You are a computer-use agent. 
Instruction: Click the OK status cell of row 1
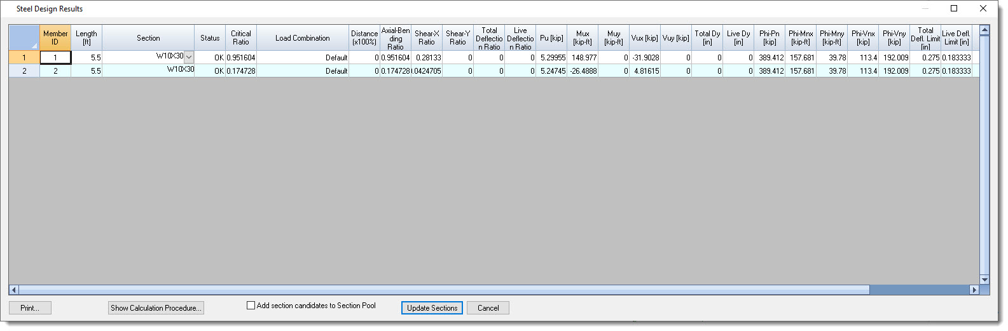(210, 57)
